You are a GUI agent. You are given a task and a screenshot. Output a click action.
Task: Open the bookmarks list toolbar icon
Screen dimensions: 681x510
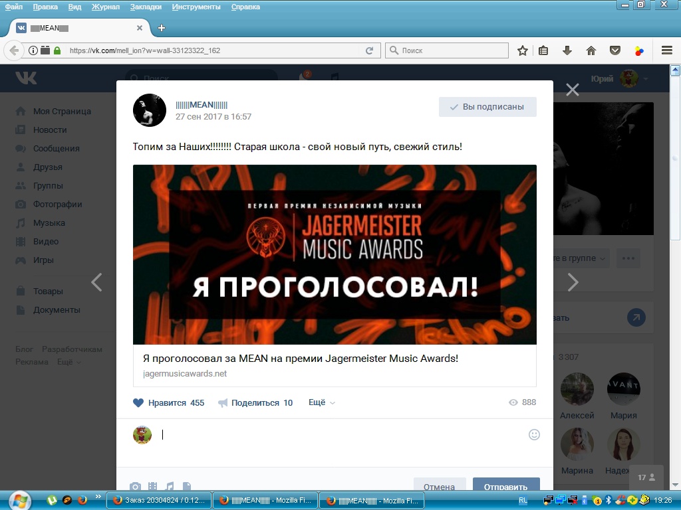tap(543, 50)
